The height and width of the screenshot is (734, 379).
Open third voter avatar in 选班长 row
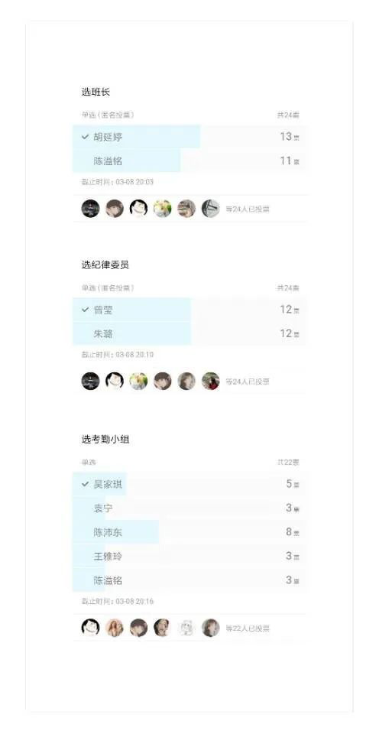coord(138,208)
